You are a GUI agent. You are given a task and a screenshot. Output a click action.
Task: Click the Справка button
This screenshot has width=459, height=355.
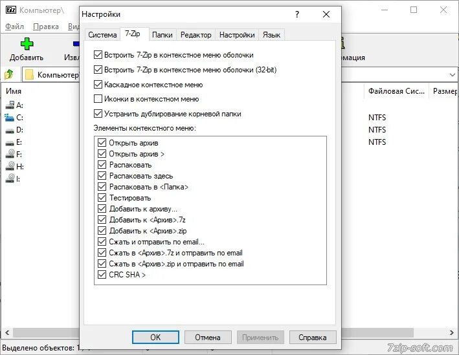[x=313, y=337]
